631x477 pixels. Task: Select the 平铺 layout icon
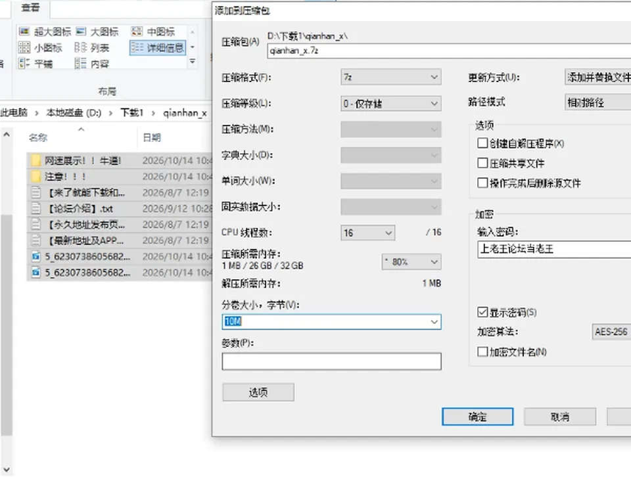24,63
